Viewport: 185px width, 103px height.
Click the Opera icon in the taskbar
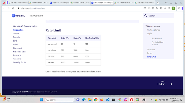pyautogui.click(x=132, y=100)
